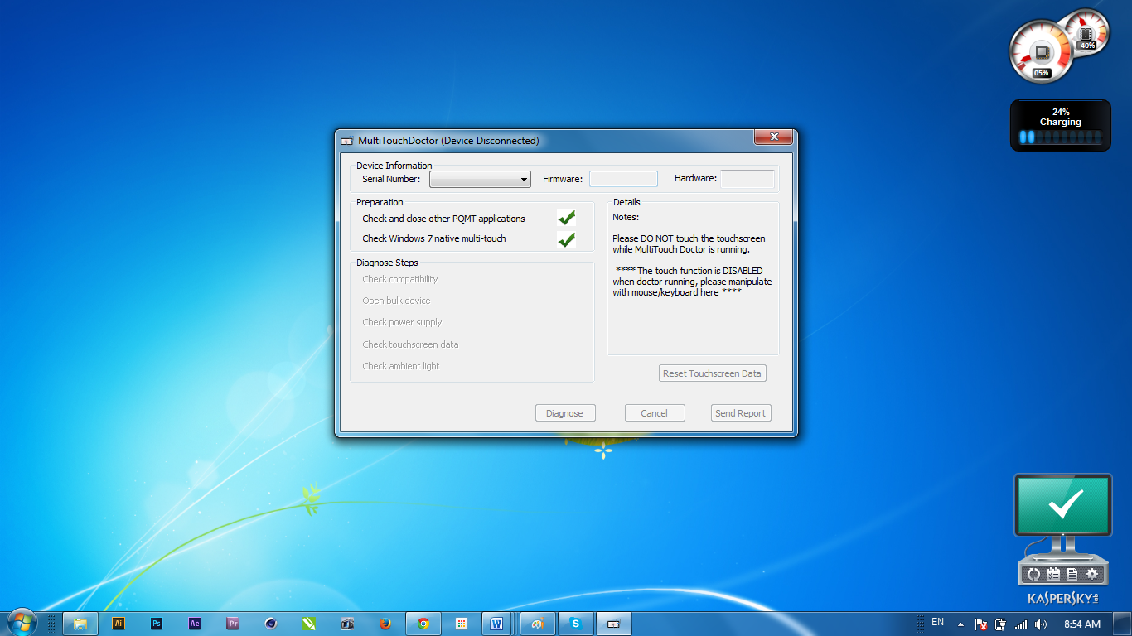The height and width of the screenshot is (636, 1132).
Task: Click 'Check Windows 7 native multi-touch' text
Action: point(434,238)
